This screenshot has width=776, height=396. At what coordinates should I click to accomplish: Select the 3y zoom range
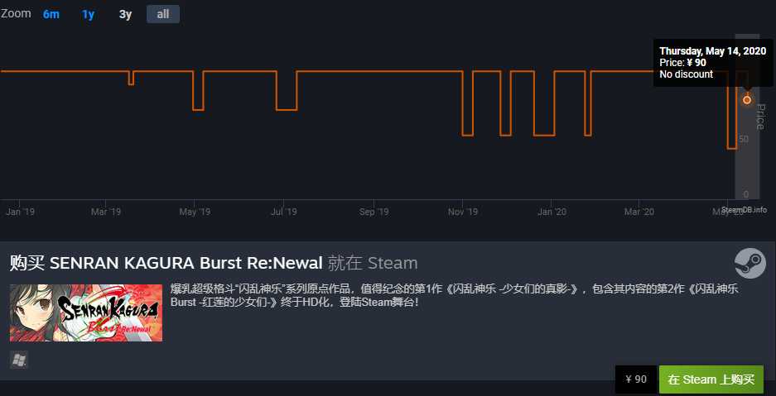click(x=125, y=14)
